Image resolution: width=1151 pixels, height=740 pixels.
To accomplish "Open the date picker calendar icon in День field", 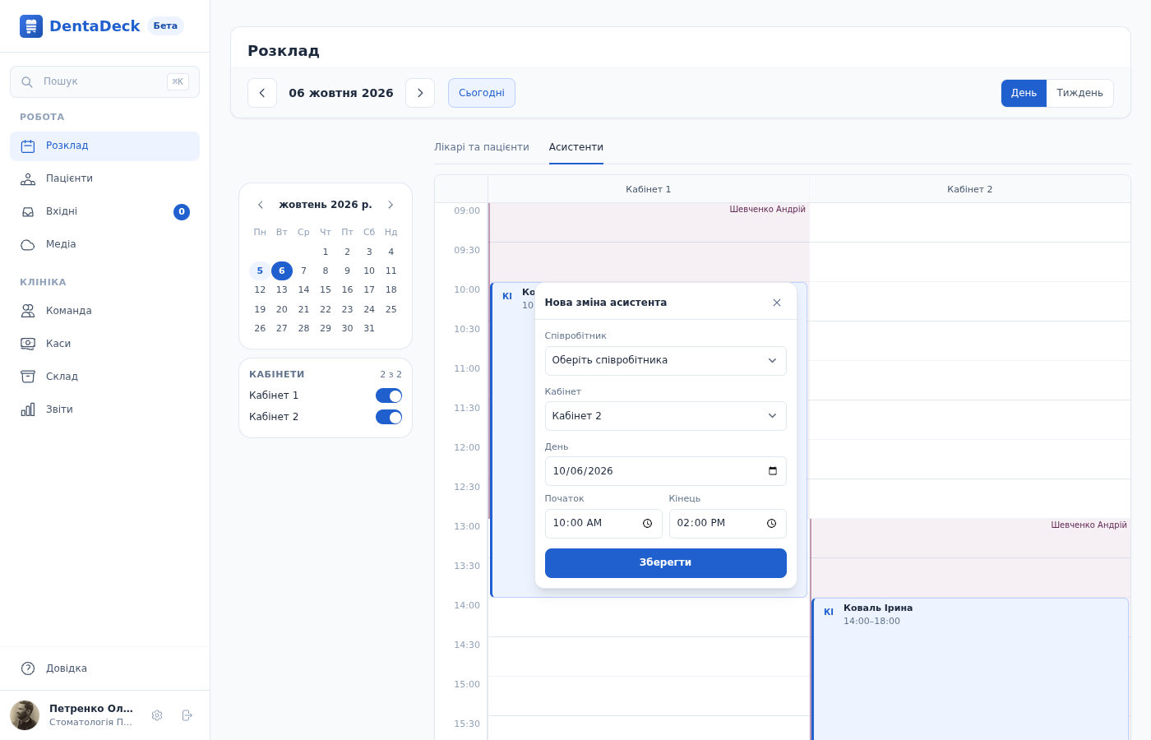I will point(773,471).
